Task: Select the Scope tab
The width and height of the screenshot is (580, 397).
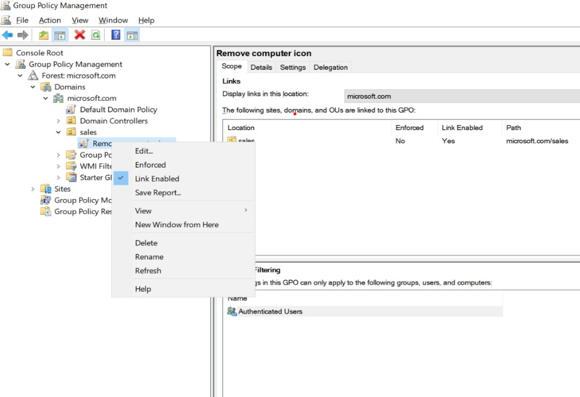Action: coord(232,66)
